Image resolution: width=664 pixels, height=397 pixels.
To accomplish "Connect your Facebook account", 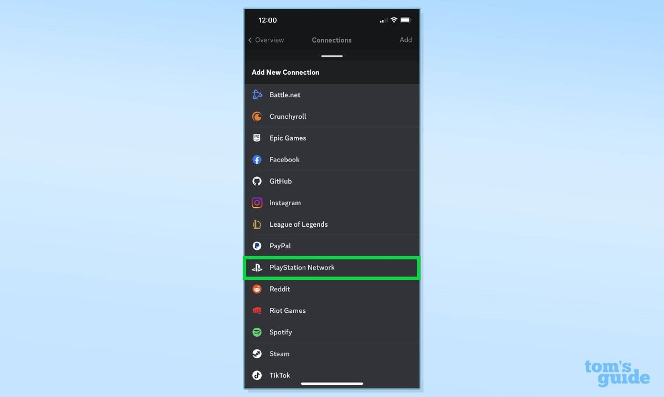I will (284, 159).
